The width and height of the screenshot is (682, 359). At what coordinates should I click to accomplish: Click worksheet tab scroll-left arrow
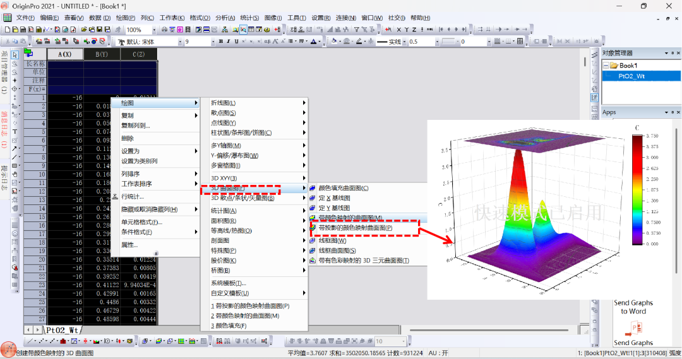pos(28,331)
